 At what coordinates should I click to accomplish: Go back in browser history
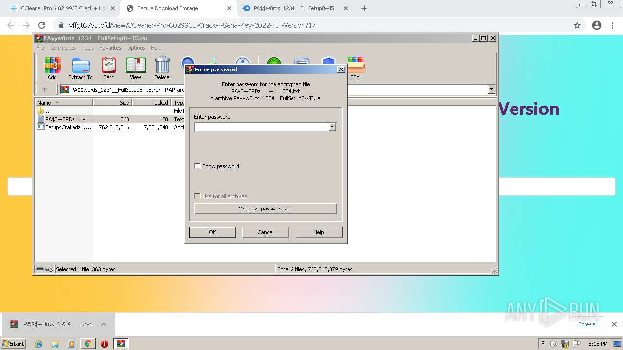(x=11, y=25)
